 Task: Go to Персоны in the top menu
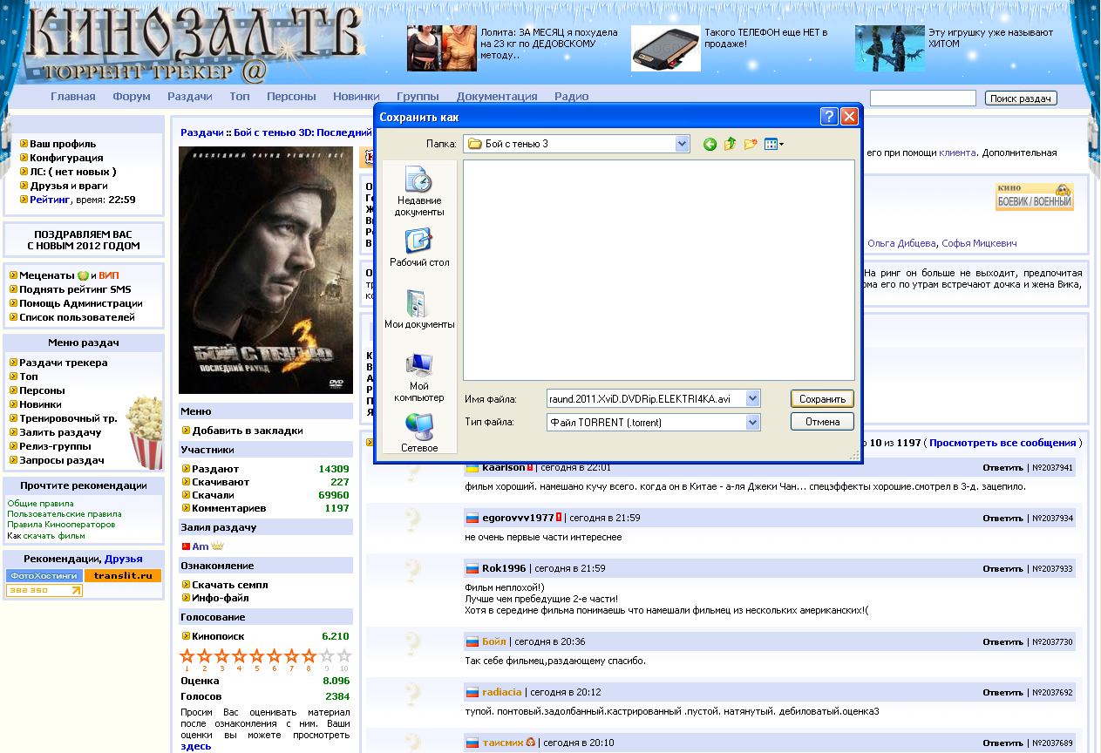[x=291, y=97]
